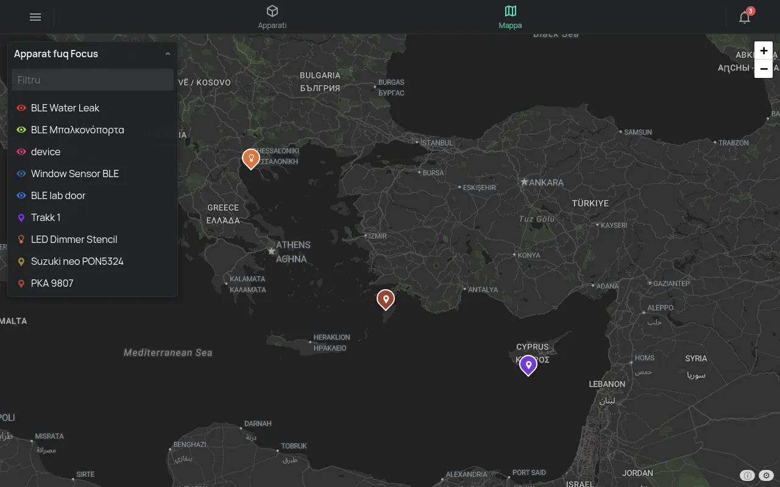Focus the Filtru search field

[93, 80]
